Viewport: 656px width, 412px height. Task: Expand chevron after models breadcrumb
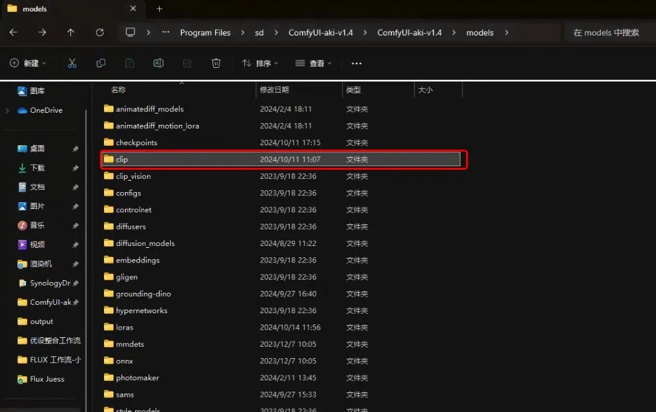point(507,32)
